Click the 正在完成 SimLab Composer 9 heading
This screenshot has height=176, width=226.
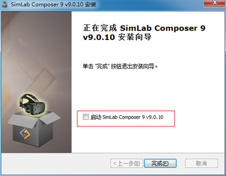(x=144, y=28)
